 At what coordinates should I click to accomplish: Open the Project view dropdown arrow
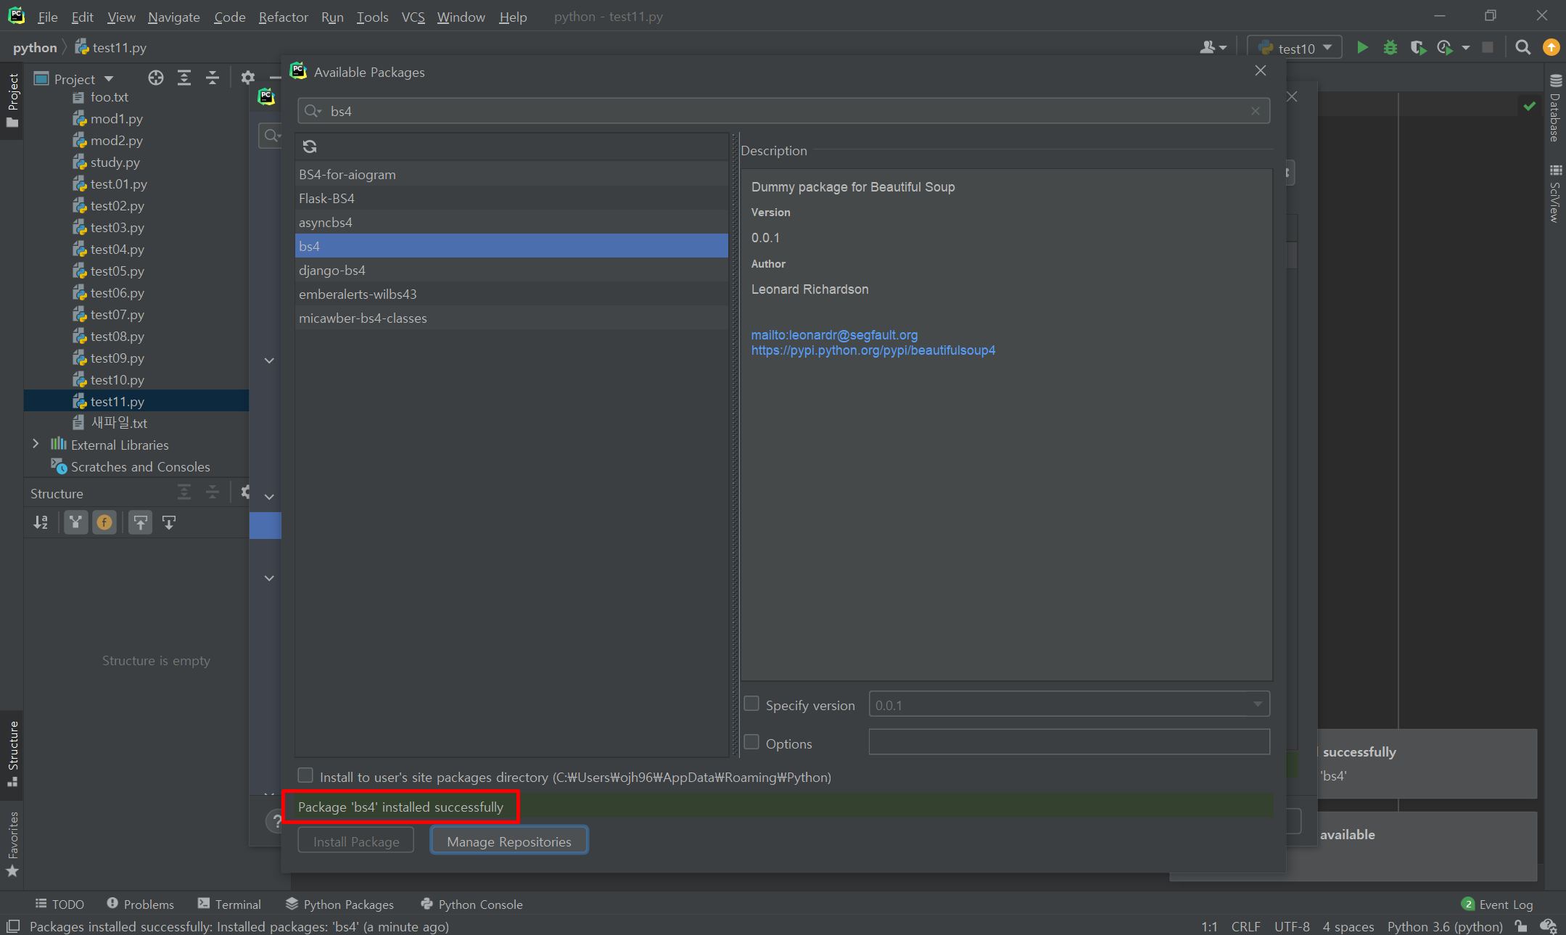click(109, 78)
